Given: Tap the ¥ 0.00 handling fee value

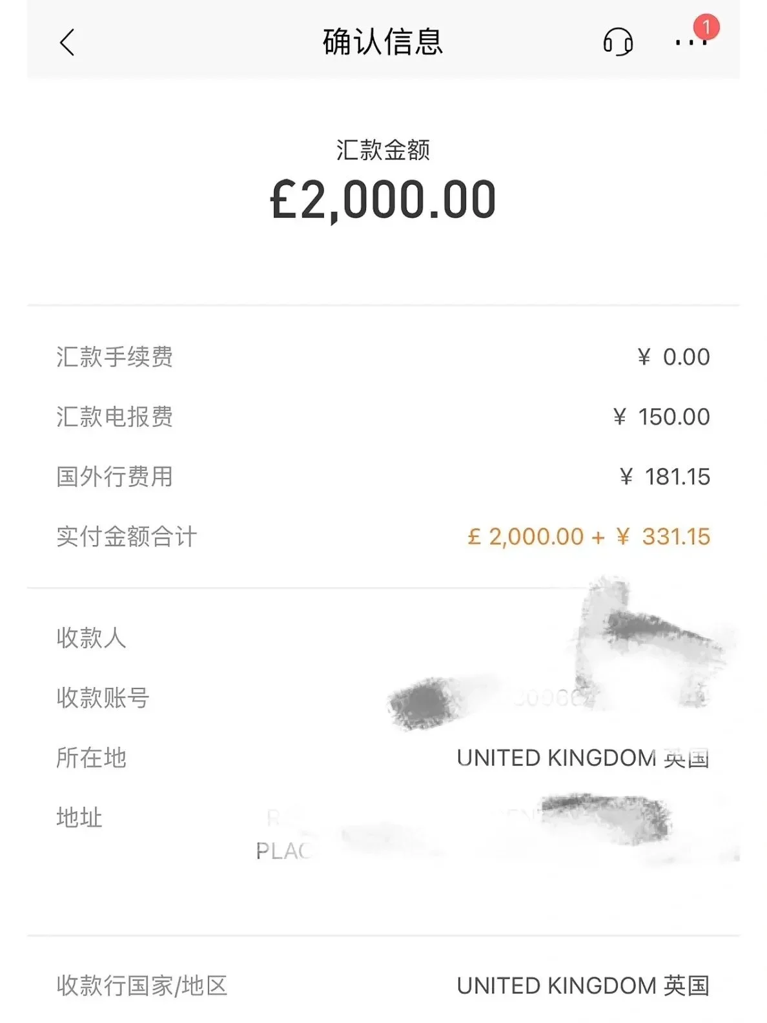Looking at the screenshot, I should pyautogui.click(x=673, y=357).
